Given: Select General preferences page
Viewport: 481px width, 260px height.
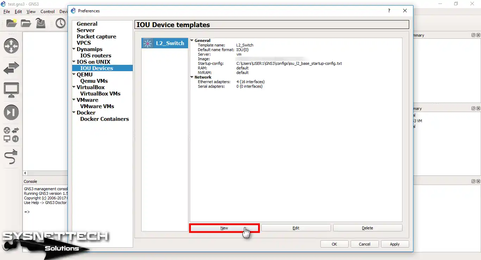Looking at the screenshot, I should (x=87, y=24).
